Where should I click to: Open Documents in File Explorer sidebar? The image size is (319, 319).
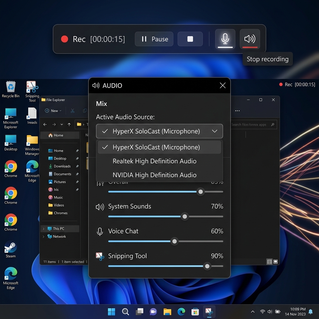pyautogui.click(x=62, y=174)
